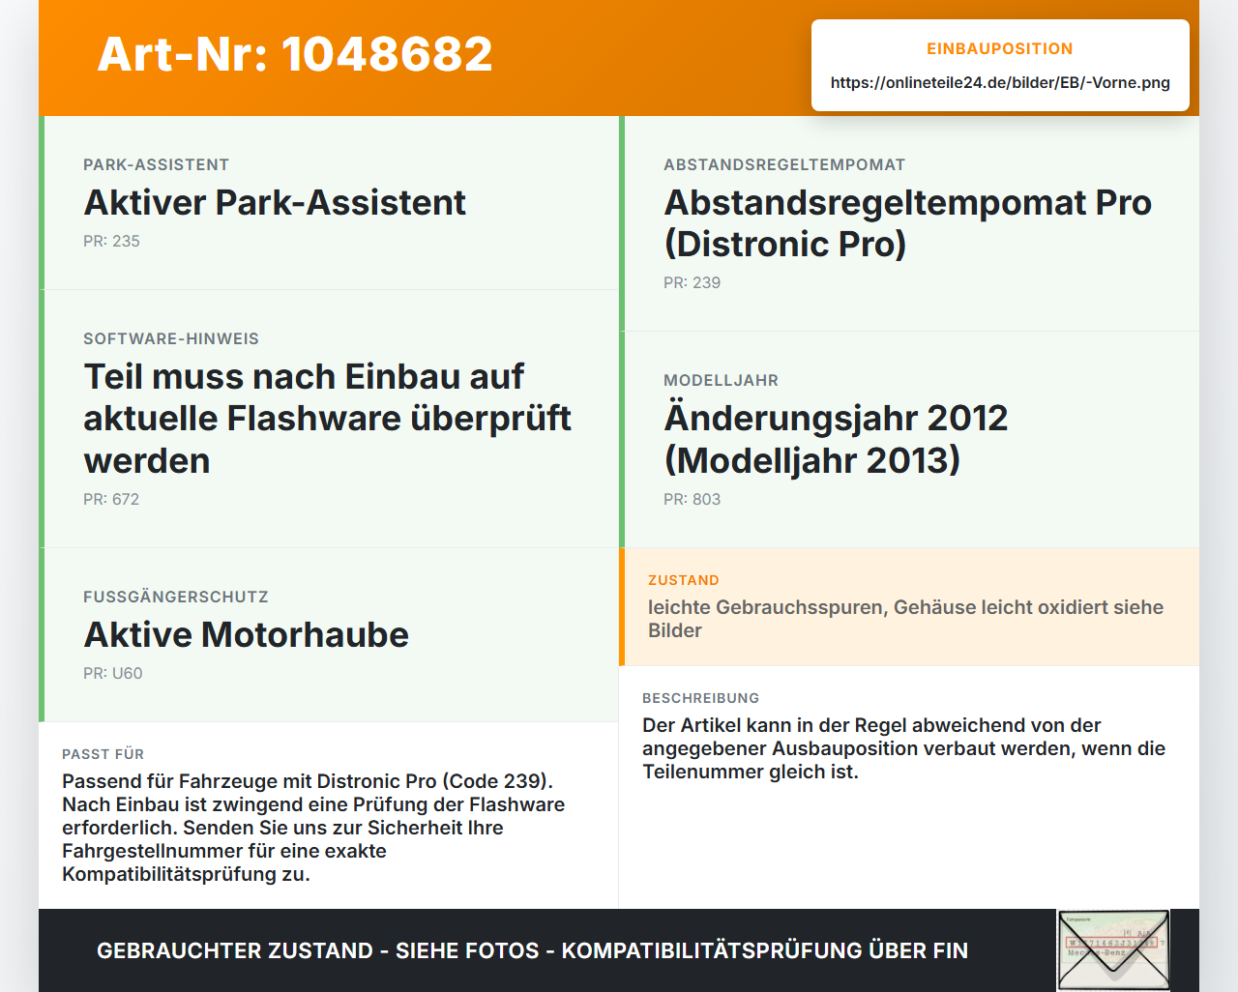Click the MODELLJAHR category label

721,380
